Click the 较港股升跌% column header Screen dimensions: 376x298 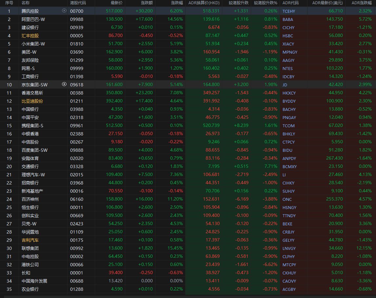(266, 3)
